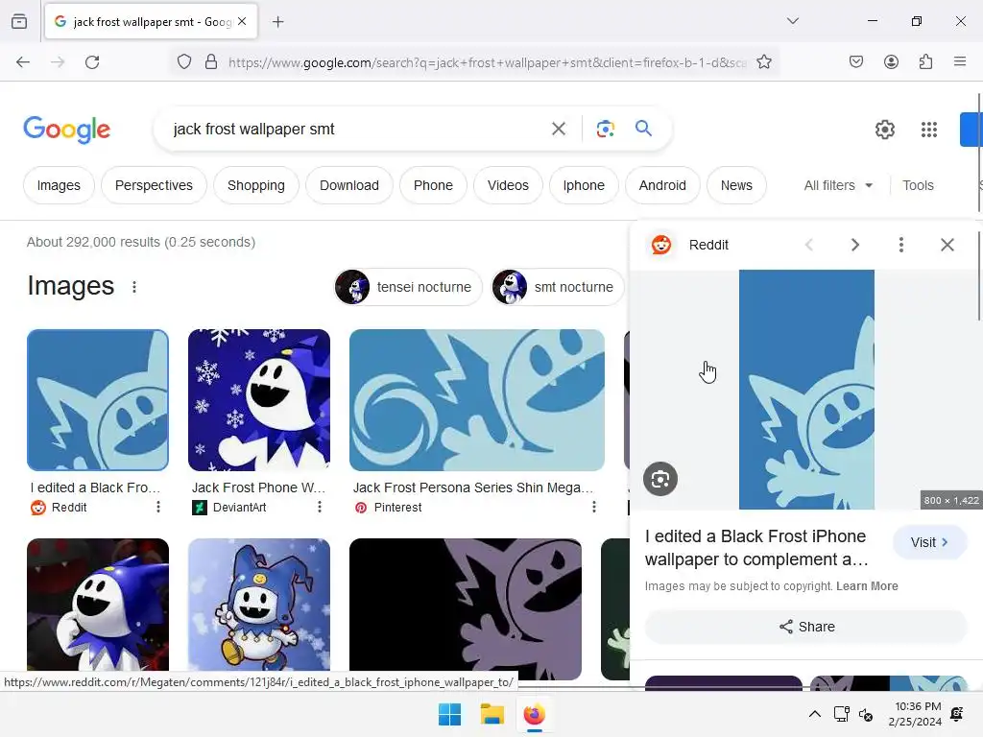List all tabs dropdown arrow
This screenshot has width=983, height=737.
[792, 21]
